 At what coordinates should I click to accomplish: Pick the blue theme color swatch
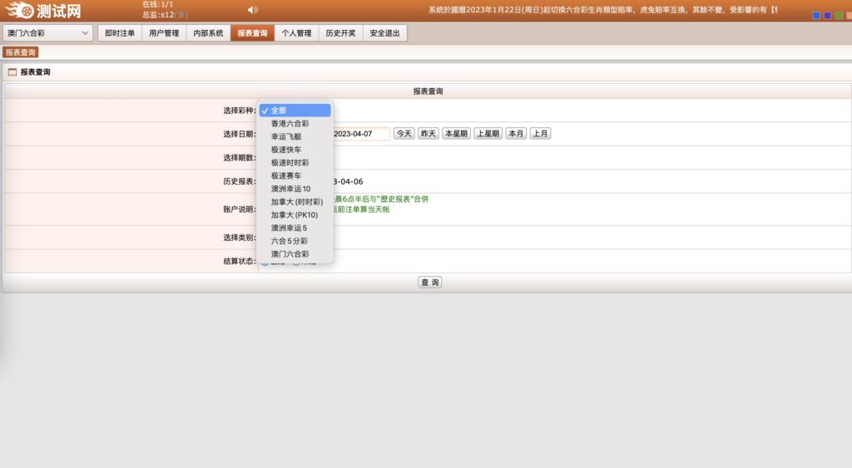pyautogui.click(x=816, y=16)
